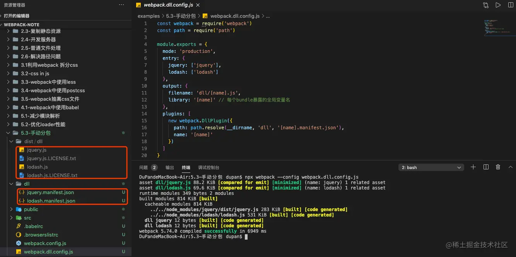The height and width of the screenshot is (257, 516).
Task: Click the editor minimap preview
Action: (x=499, y=28)
